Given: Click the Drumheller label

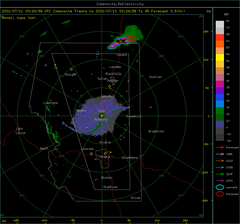Looking at the screenshot, I should pyautogui.click(x=156, y=131).
